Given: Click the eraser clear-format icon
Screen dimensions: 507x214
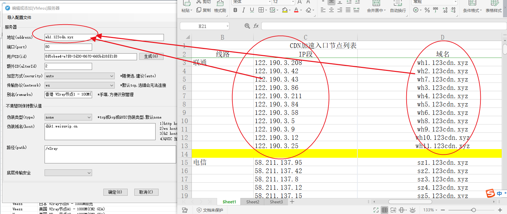Looking at the screenshot, I should point(309,10).
